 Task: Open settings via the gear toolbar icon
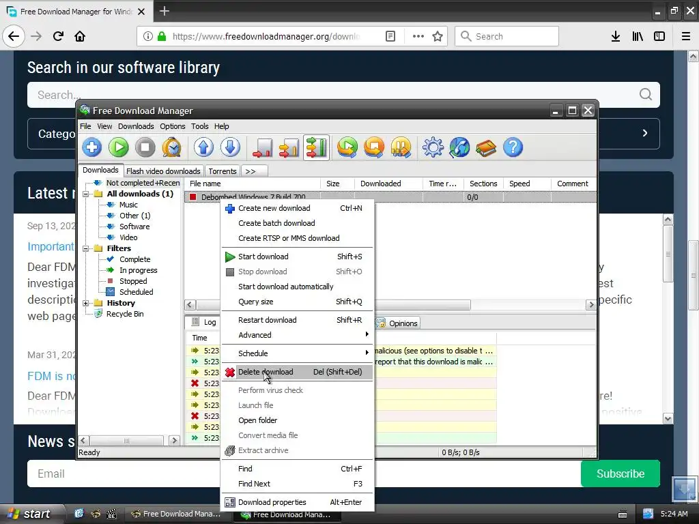433,147
